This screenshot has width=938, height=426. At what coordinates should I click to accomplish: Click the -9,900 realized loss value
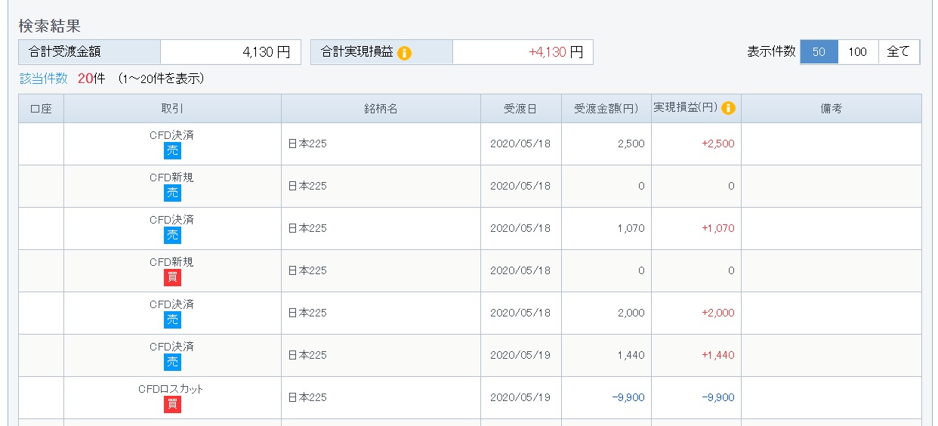[x=717, y=398]
